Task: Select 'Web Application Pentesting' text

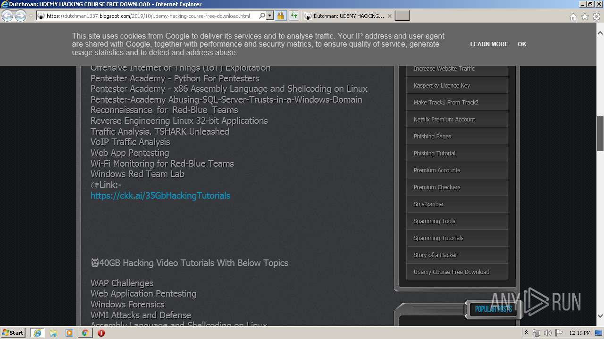Action: [143, 294]
